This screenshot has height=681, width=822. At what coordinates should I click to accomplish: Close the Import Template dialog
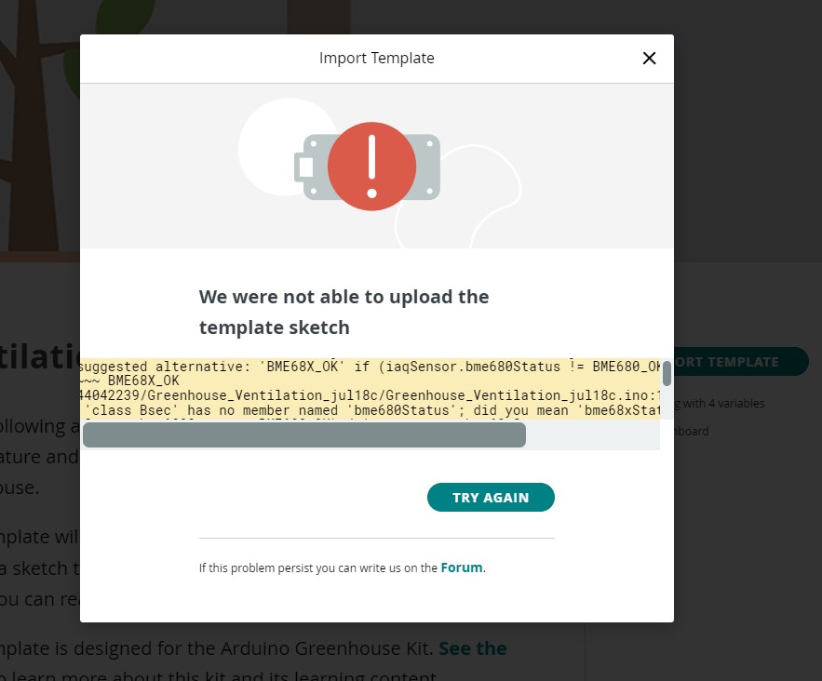[x=649, y=59]
